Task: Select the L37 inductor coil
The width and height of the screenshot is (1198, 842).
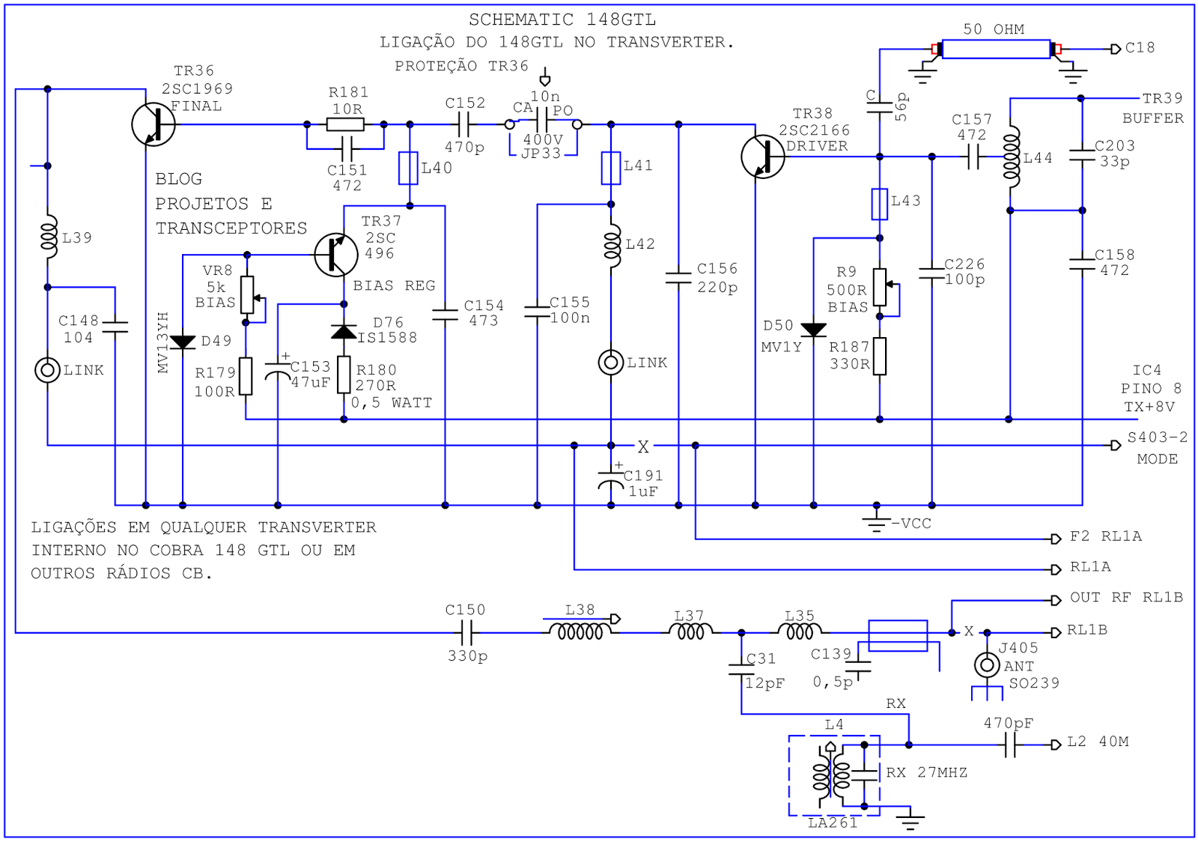Action: coord(690,631)
